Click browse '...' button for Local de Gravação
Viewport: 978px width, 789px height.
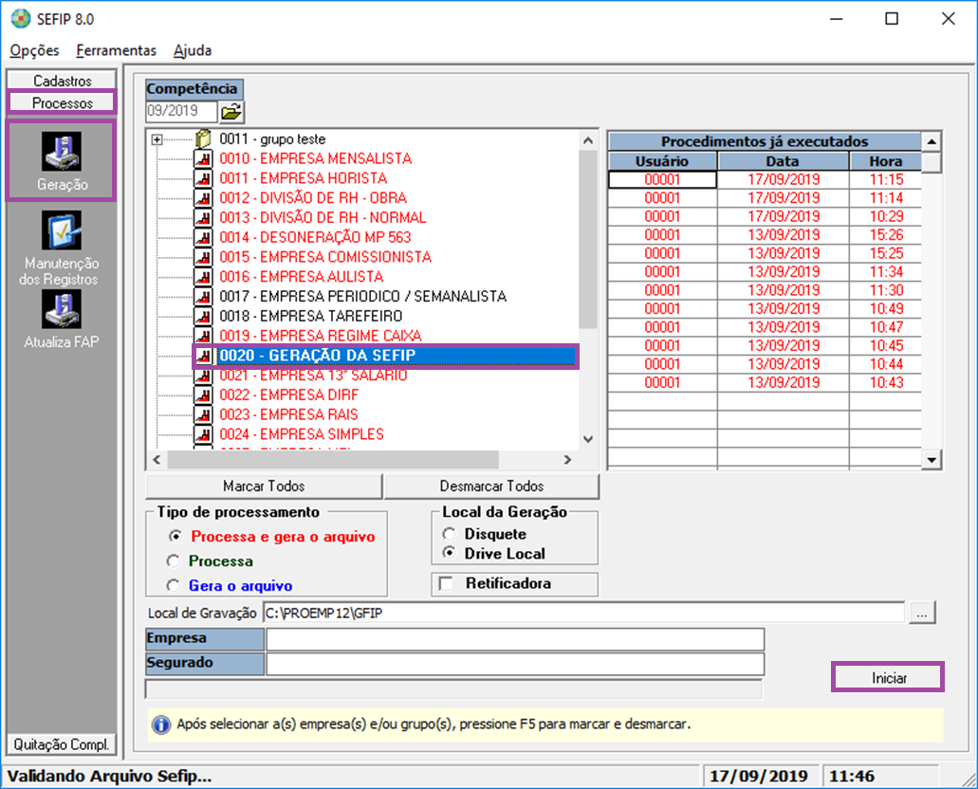tap(922, 614)
